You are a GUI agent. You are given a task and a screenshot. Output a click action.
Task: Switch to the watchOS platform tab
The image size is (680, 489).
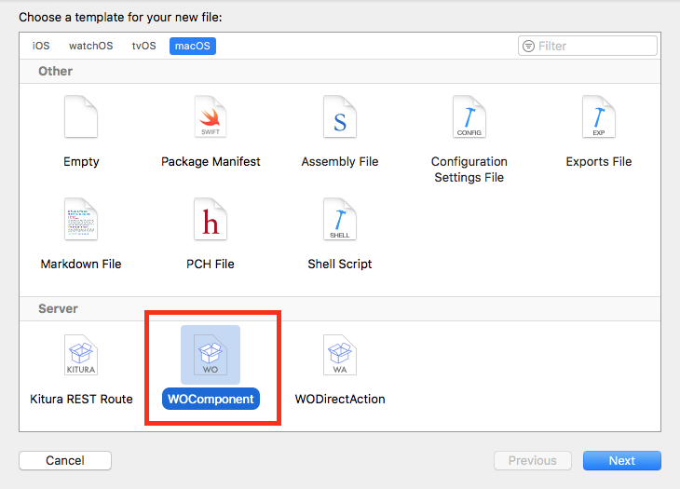(91, 46)
